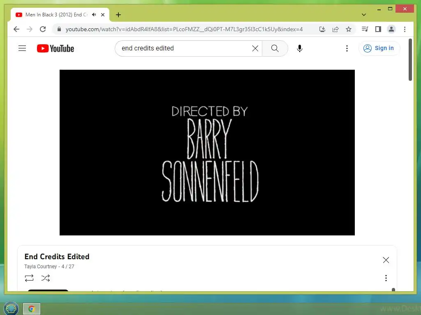Image resolution: width=421 pixels, height=315 pixels.
Task: View site info via padlock icon
Action: (59, 29)
